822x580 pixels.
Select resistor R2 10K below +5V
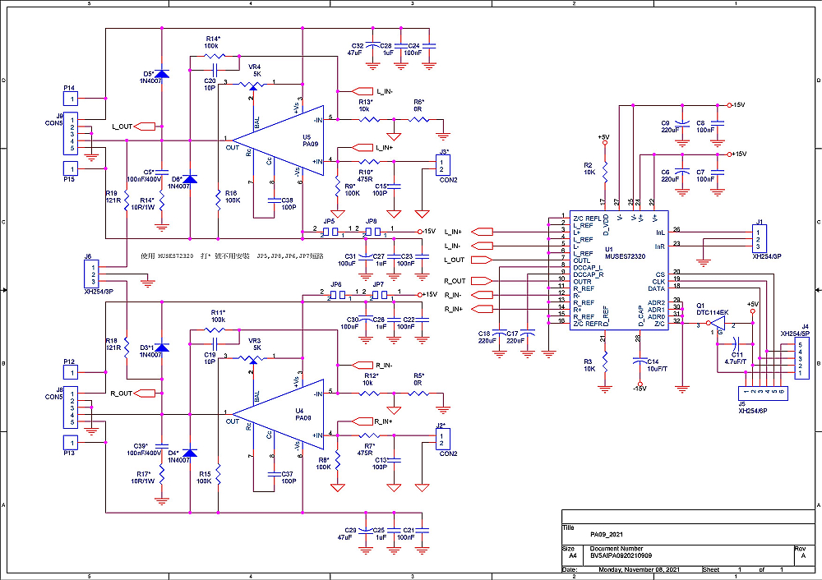tap(604, 168)
